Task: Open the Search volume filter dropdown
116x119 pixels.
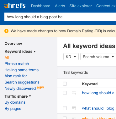Action: [x=98, y=57]
